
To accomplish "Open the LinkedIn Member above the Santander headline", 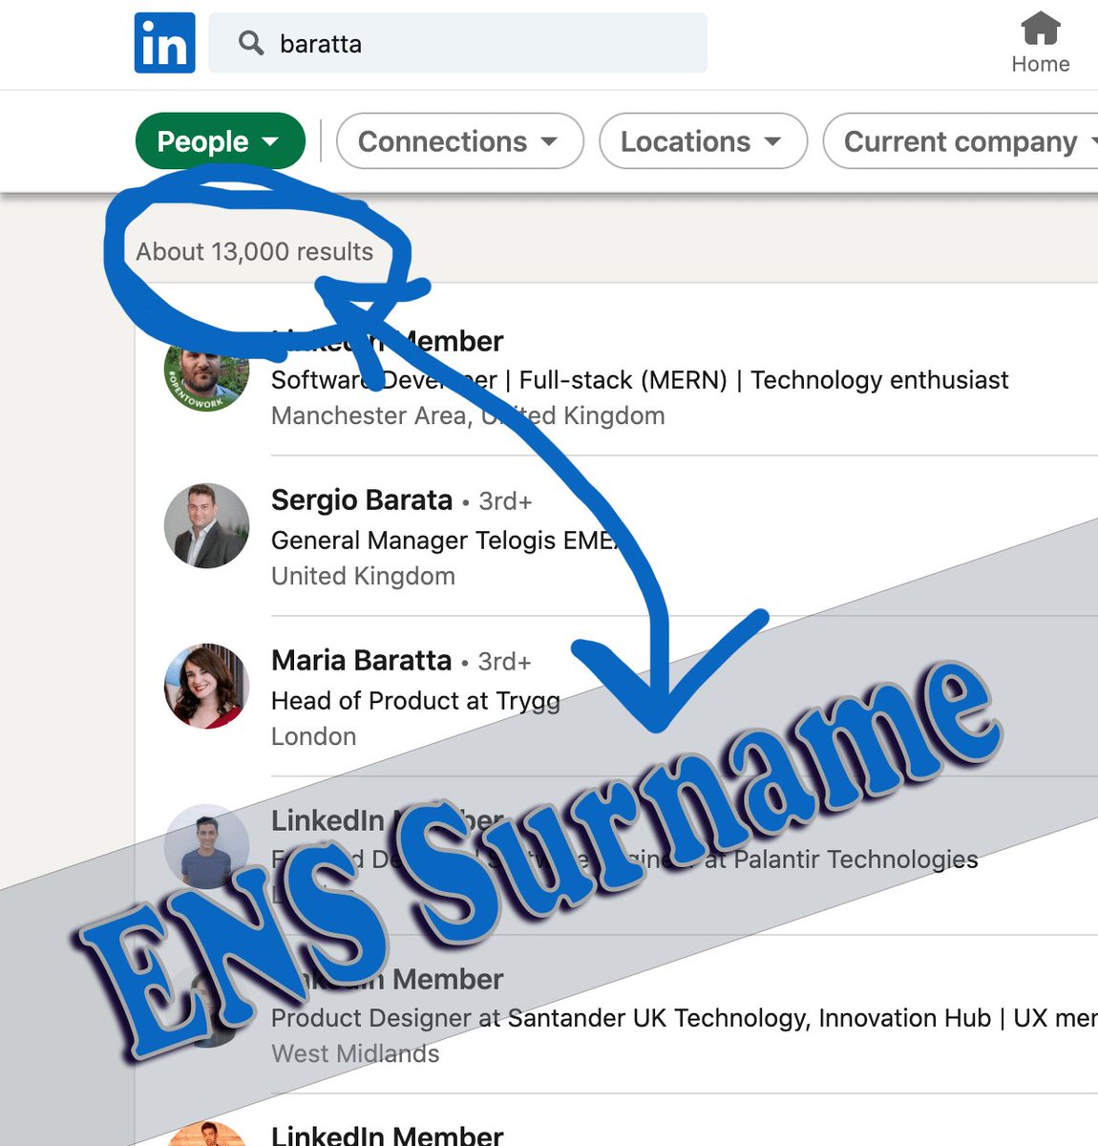I will [x=387, y=979].
